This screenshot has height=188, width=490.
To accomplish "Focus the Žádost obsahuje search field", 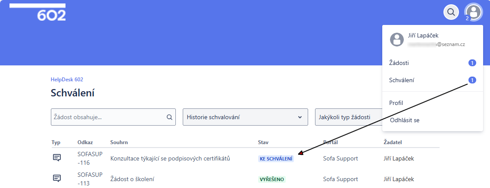I will click(x=108, y=117).
